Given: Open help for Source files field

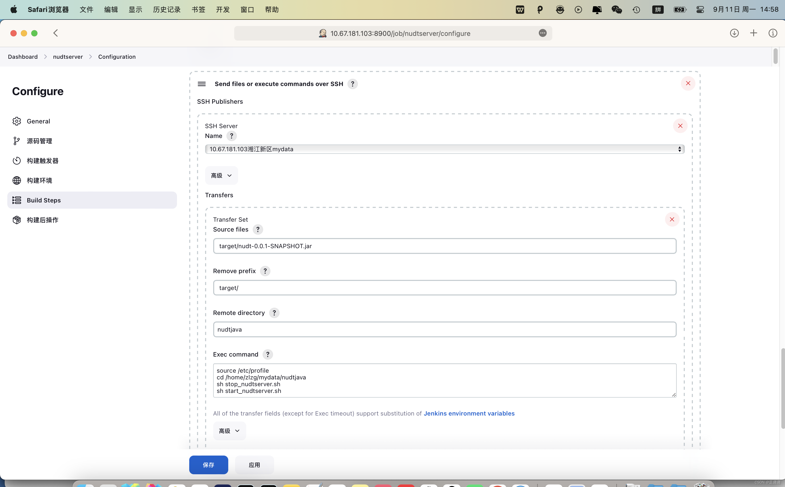Looking at the screenshot, I should [x=258, y=229].
